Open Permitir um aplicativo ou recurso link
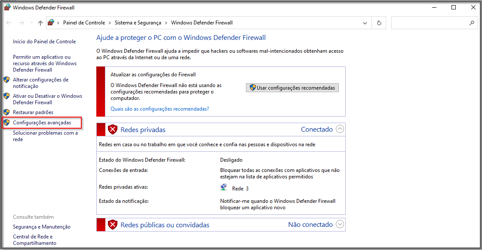Viewport: 482px width, 250px height. (x=45, y=63)
